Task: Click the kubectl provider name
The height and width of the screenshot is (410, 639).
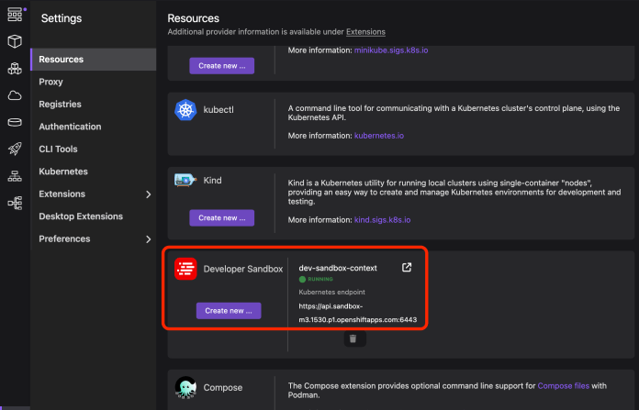Action: coord(219,110)
